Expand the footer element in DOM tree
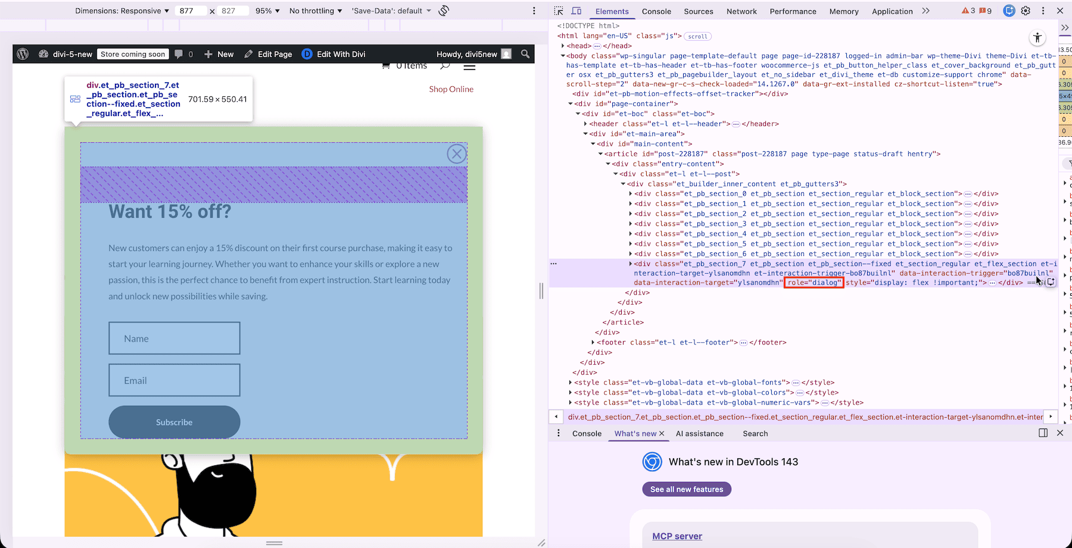 point(593,342)
